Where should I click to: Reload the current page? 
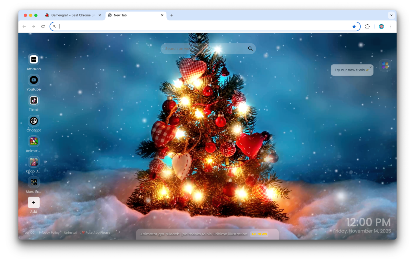coord(43,27)
